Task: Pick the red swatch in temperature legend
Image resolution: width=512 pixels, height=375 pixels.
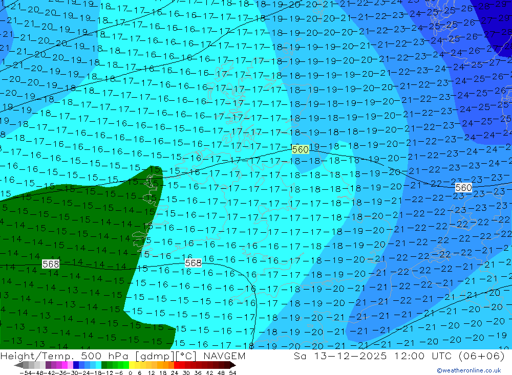Action: [x=179, y=365]
